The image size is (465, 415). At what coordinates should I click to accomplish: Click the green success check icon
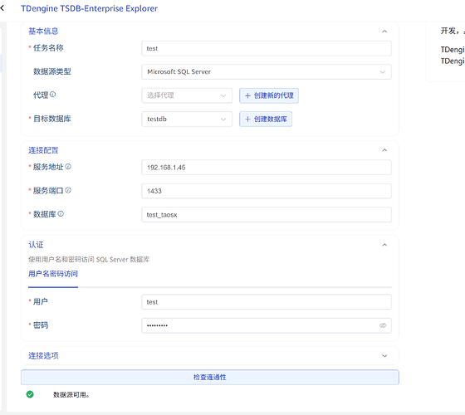30,394
